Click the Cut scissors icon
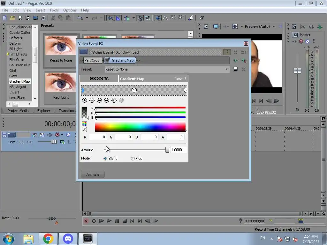This screenshot has width=327, height=245. (53, 18)
